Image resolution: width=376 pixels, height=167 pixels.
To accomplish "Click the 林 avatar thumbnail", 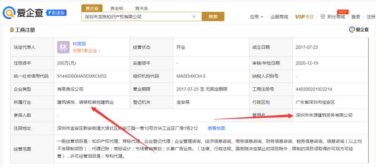I will click(x=63, y=47).
